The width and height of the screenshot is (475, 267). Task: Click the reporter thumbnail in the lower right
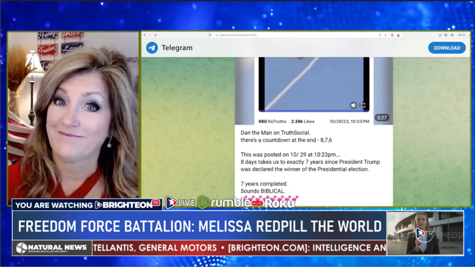point(425,233)
